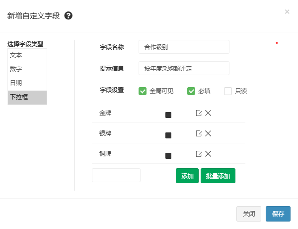Edit the 金牌 option
Viewport: 298px width, 229px height.
click(199, 113)
